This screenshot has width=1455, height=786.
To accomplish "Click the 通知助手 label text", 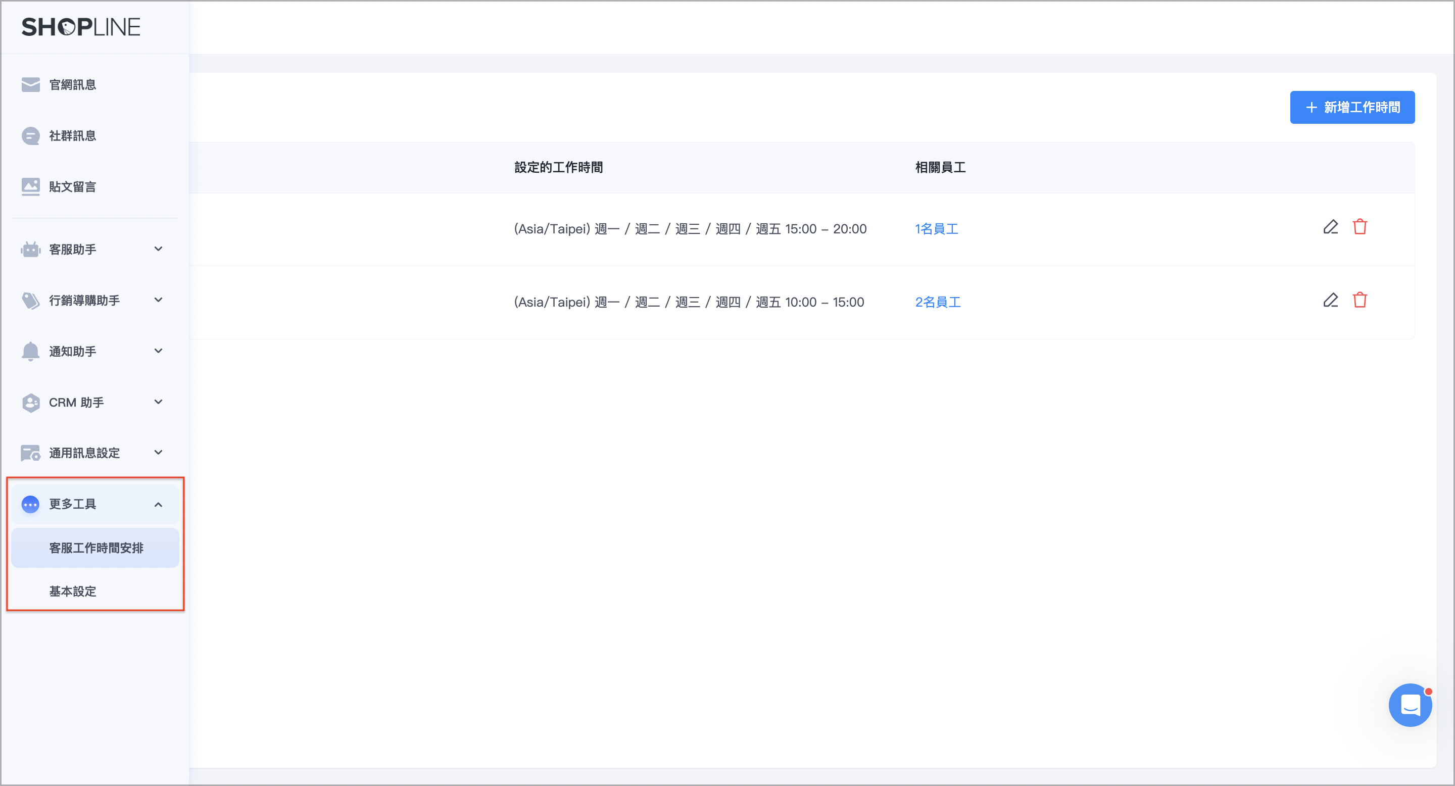I will (73, 351).
